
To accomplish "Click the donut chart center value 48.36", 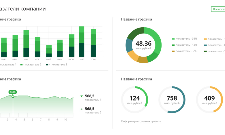I will pyautogui.click(x=143, y=44).
